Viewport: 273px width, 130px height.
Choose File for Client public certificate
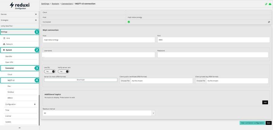(x=125, y=81)
